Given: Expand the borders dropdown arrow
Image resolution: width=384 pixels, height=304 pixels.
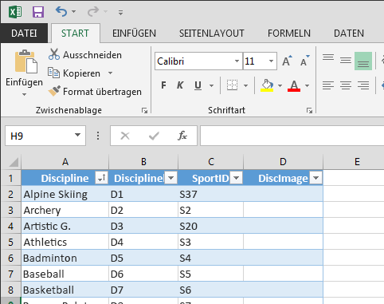Looking at the screenshot, I should tap(246, 85).
